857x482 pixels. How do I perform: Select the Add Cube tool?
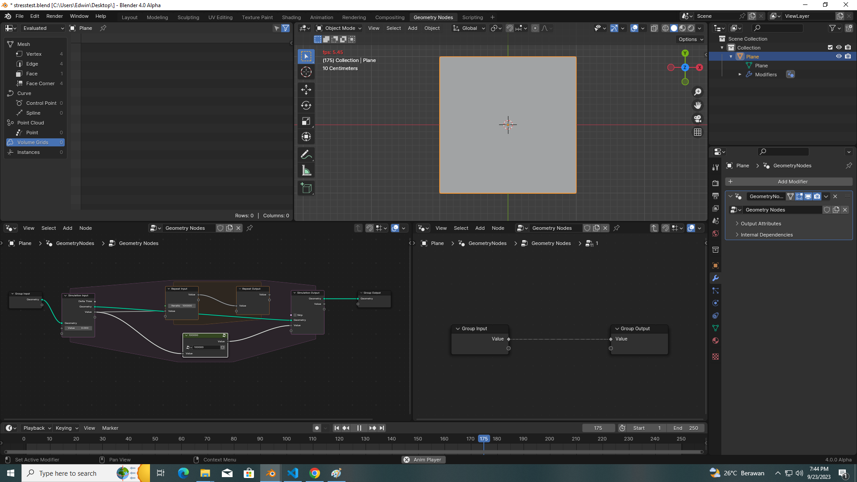[306, 188]
